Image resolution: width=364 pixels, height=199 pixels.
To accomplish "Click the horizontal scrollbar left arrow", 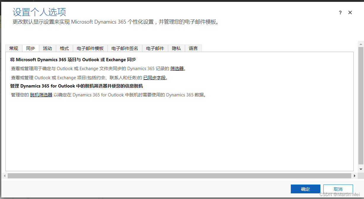I will point(4,176).
